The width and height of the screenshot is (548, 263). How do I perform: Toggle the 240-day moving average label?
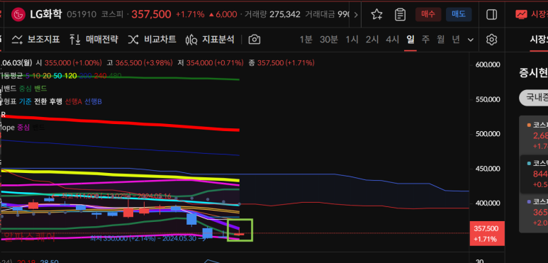click(x=100, y=75)
